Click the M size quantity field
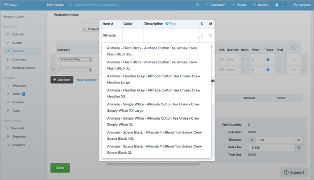The image size is (314, 180). (x=211, y=35)
